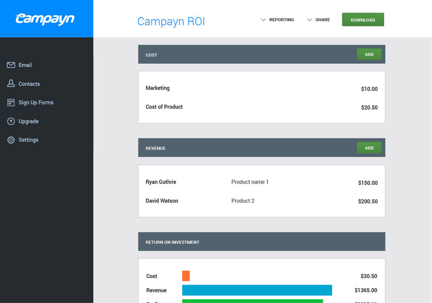This screenshot has height=303, width=432.
Task: Open the Reporting menu label
Action: (282, 20)
